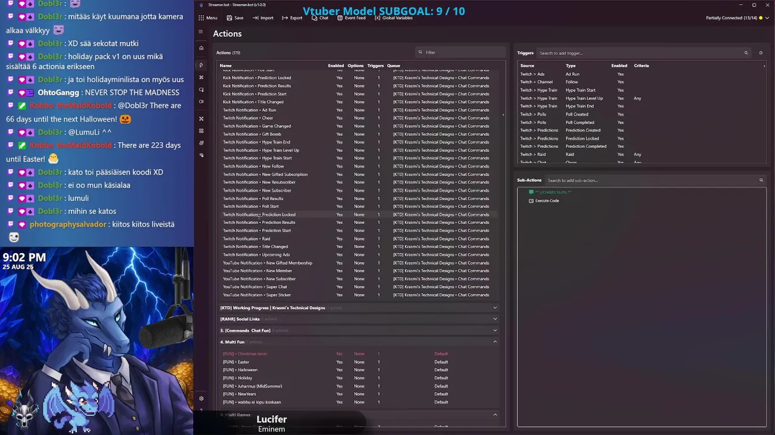Viewport: 775px width, 435px height.
Task: Click the Search to add sub-action field
Action: click(655, 180)
